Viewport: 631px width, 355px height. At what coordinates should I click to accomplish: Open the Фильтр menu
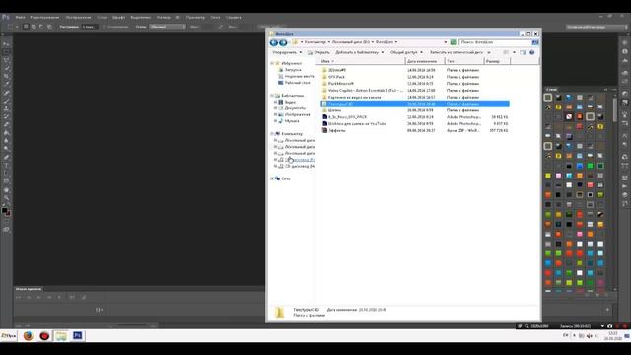(x=163, y=18)
